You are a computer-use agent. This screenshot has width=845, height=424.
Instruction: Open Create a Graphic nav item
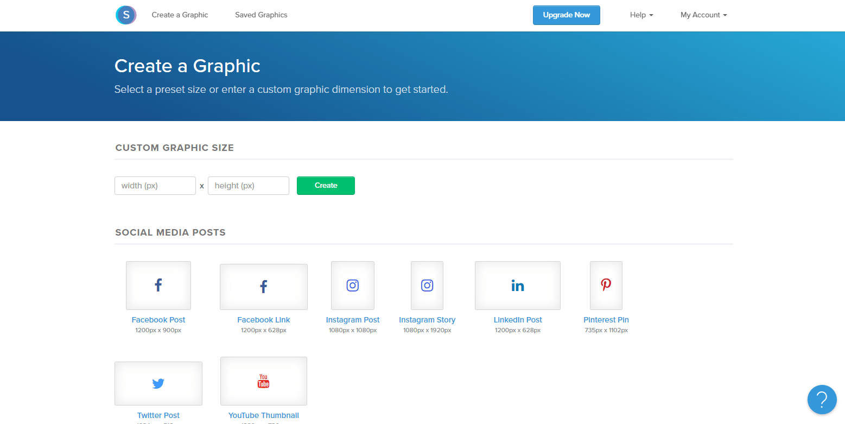coord(180,15)
